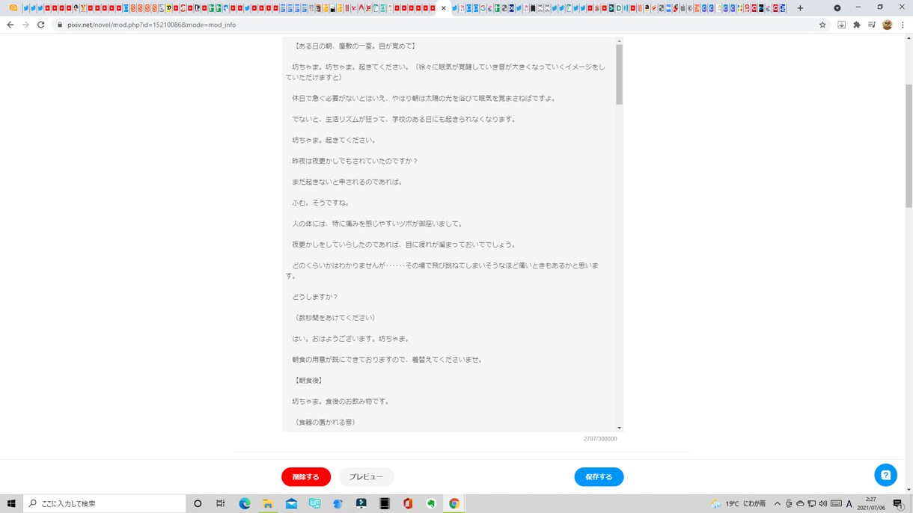Viewport: 913px width, 513px height.
Task: Open the weather widget 19°C にわか雨
Action: 738,503
